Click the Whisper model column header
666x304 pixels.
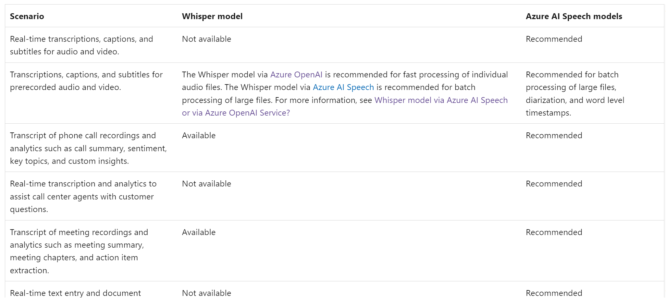(212, 17)
